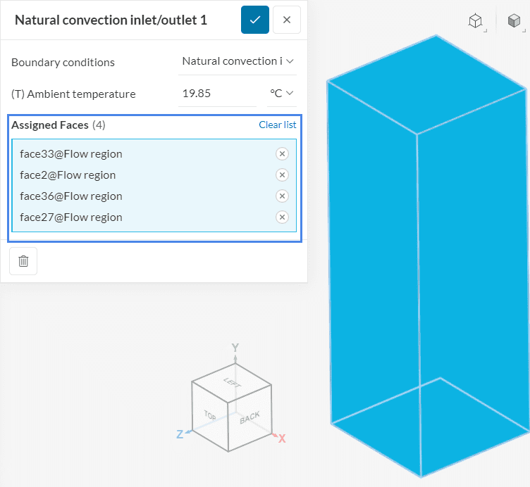Screen dimensions: 530x487
Task: Select face27@Flow region list entry
Action: [71, 217]
